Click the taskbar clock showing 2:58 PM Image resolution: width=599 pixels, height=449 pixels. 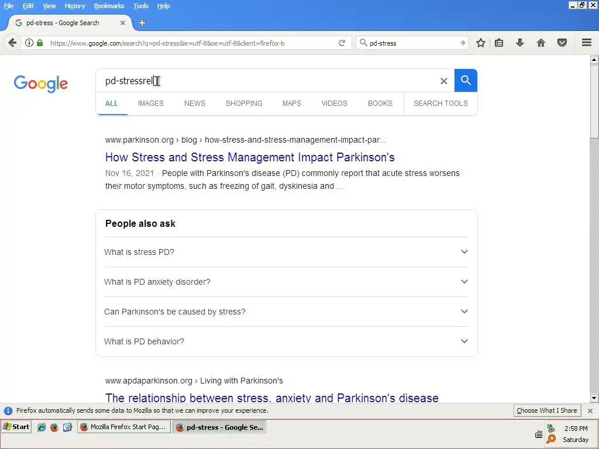pos(576,429)
